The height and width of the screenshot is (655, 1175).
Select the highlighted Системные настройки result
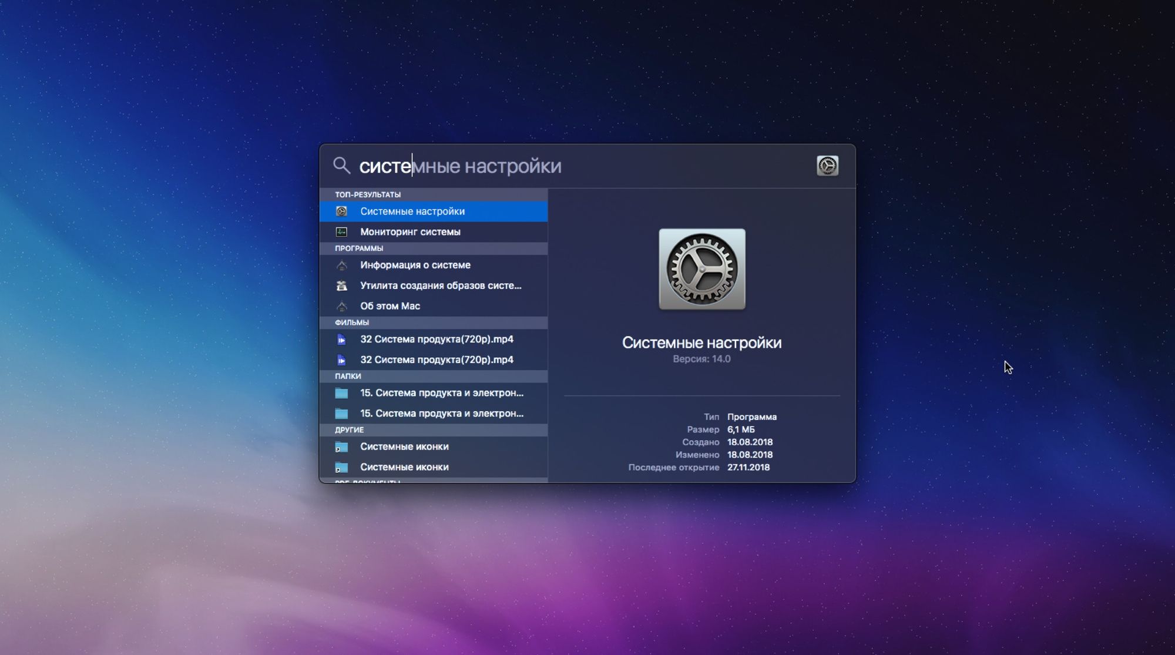434,211
